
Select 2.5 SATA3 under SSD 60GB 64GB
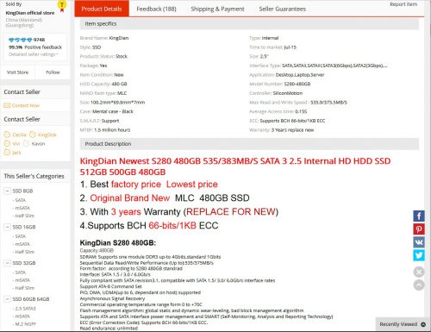[x=25, y=309]
